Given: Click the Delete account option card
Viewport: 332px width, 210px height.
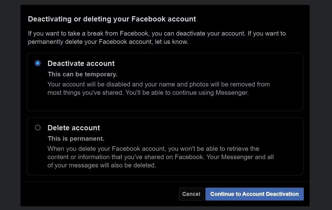Looking at the screenshot, I should coord(165,146).
